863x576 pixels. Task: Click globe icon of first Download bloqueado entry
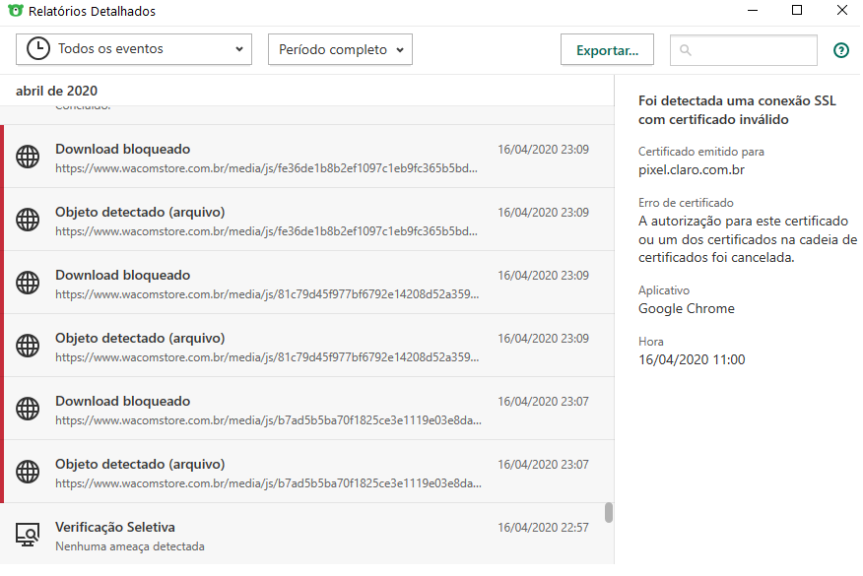29,157
